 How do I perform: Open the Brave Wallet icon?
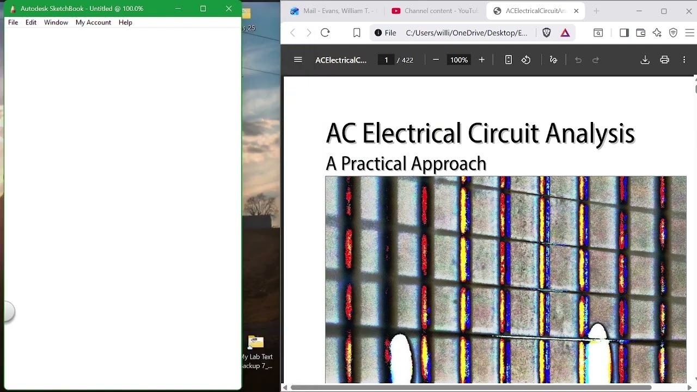[x=640, y=33]
